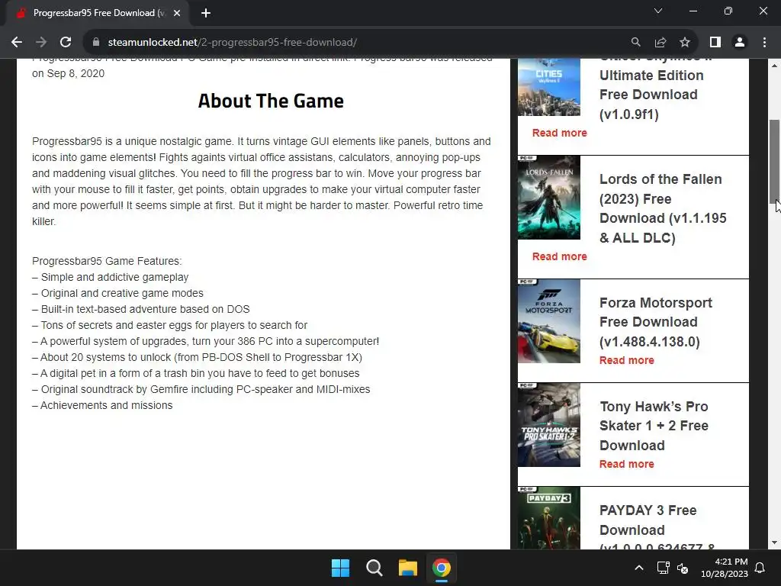The height and width of the screenshot is (586, 781).
Task: Click the browser forward arrow
Action: [41, 43]
